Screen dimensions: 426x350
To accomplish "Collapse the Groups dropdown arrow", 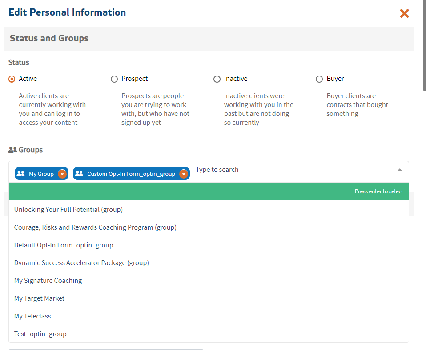I will pos(399,170).
